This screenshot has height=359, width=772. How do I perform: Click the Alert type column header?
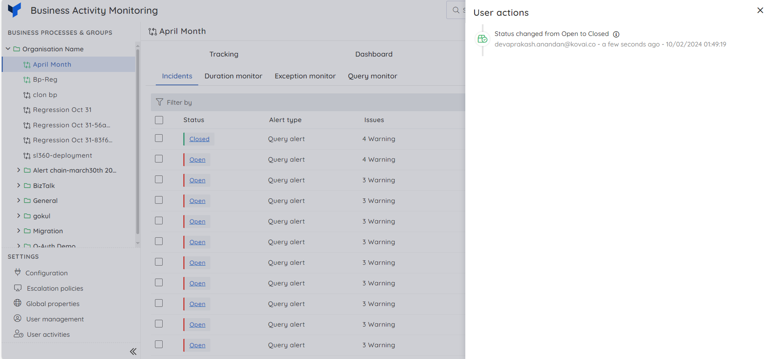pos(285,120)
